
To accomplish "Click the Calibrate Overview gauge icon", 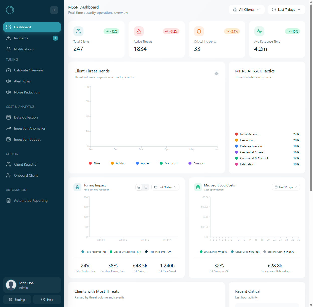I will click(9, 70).
